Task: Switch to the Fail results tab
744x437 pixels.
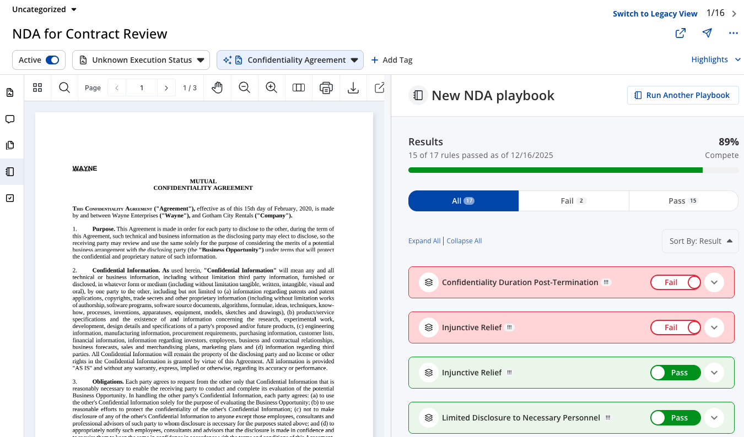Action: tap(573, 200)
